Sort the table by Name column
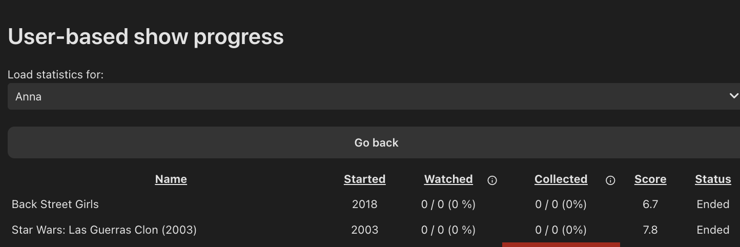 click(171, 179)
